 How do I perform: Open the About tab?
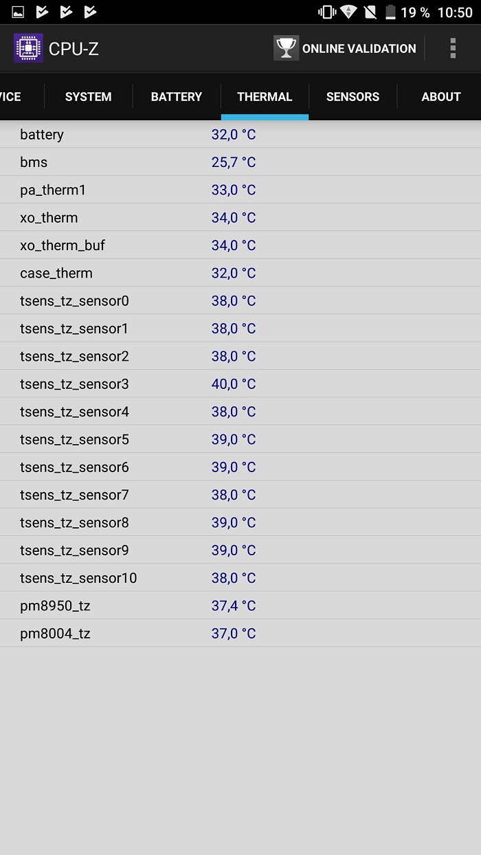point(440,97)
